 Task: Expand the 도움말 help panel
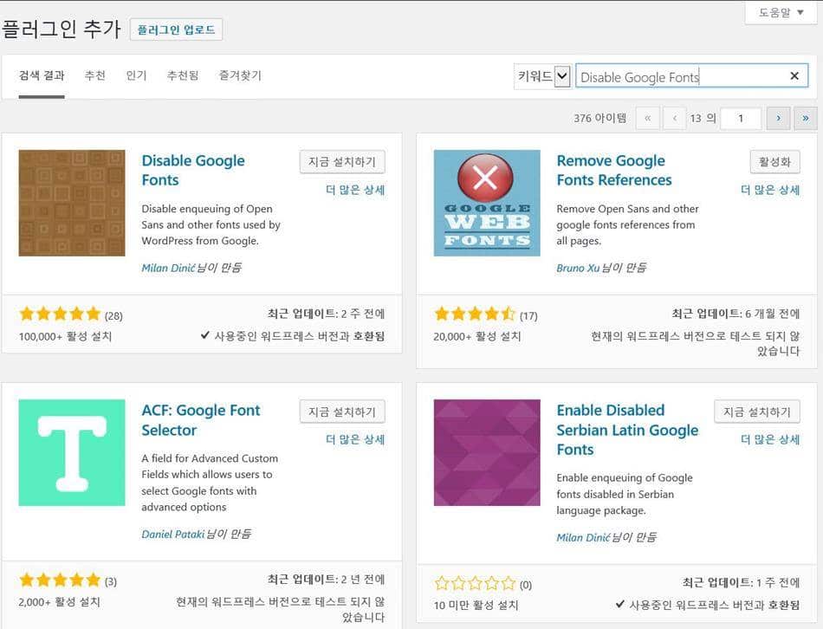coord(779,13)
